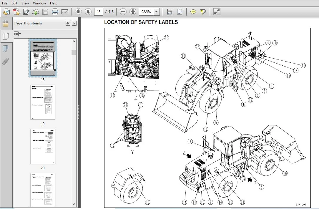Open the thumbnails options dropdown menu
This screenshot has width=319, height=209.
[17, 34]
